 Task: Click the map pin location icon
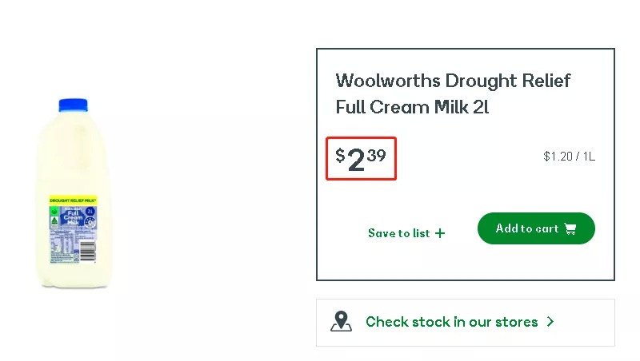341,322
